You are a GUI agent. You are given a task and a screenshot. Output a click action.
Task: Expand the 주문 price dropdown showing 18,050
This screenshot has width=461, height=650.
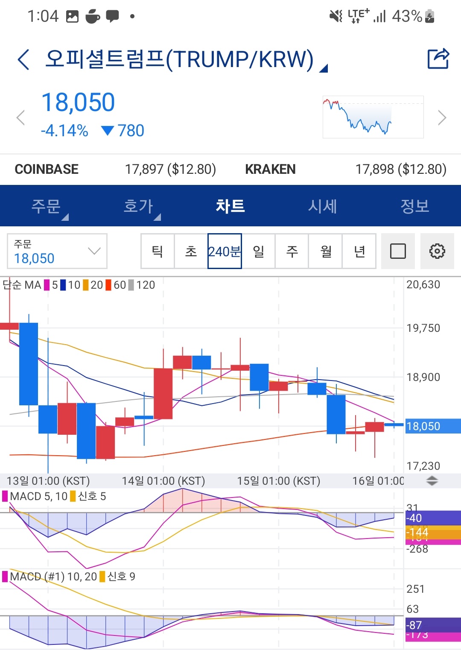coord(57,251)
